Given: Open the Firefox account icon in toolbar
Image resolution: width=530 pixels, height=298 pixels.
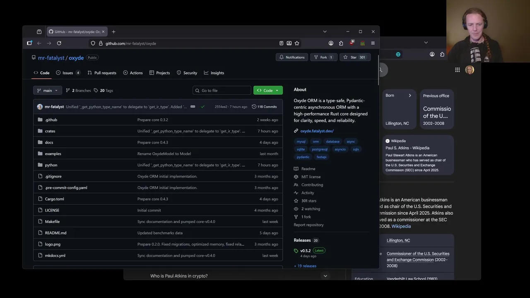Looking at the screenshot, I should click(x=331, y=43).
